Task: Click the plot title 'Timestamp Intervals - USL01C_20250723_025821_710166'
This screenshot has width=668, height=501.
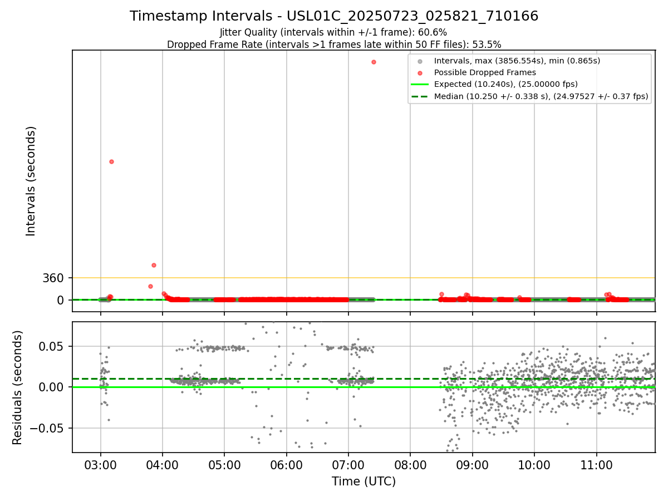Action: [334, 16]
